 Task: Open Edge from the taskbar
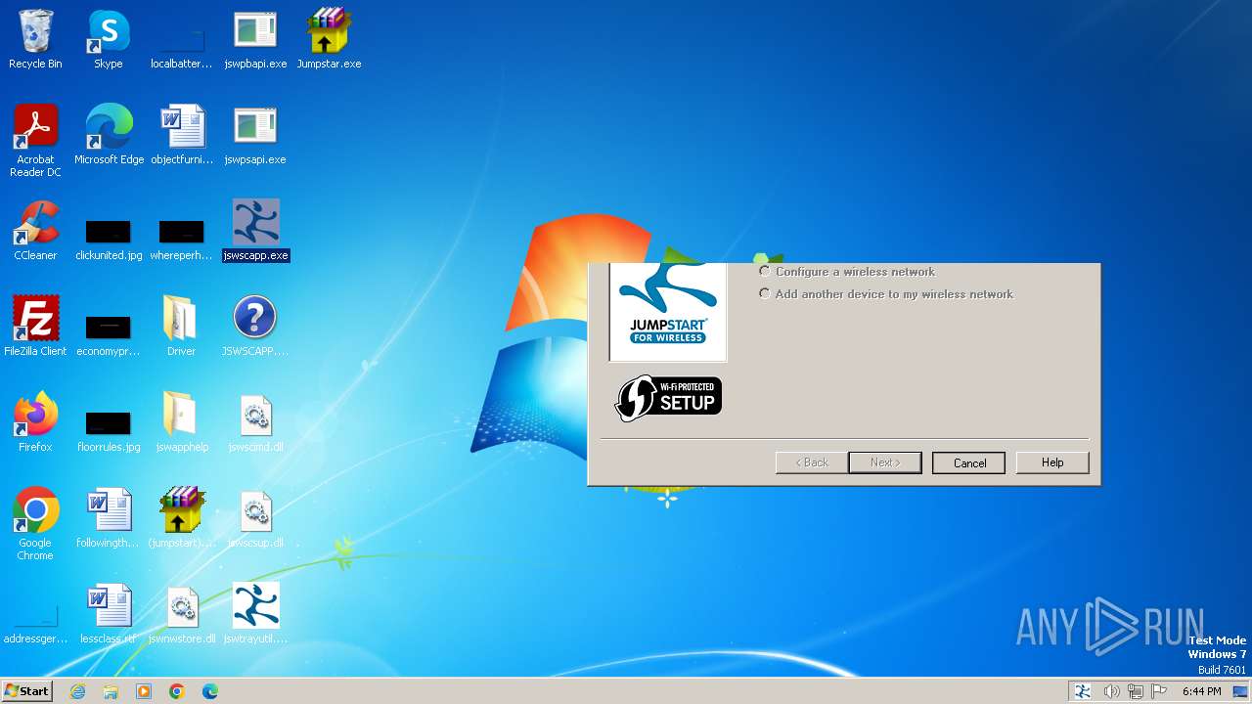(210, 691)
